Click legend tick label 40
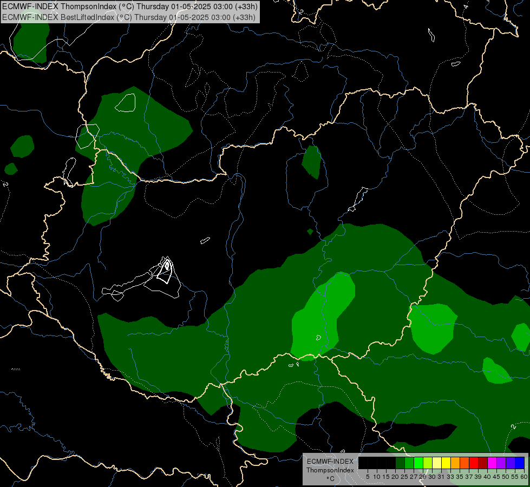The width and height of the screenshot is (530, 487). [487, 477]
